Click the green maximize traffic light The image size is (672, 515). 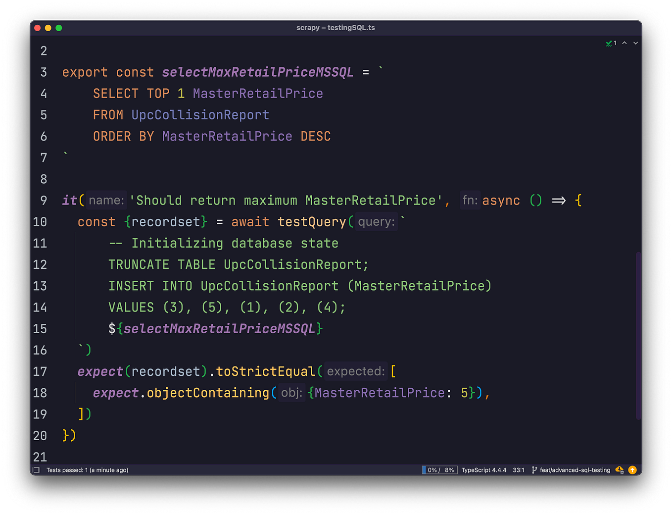click(x=59, y=28)
